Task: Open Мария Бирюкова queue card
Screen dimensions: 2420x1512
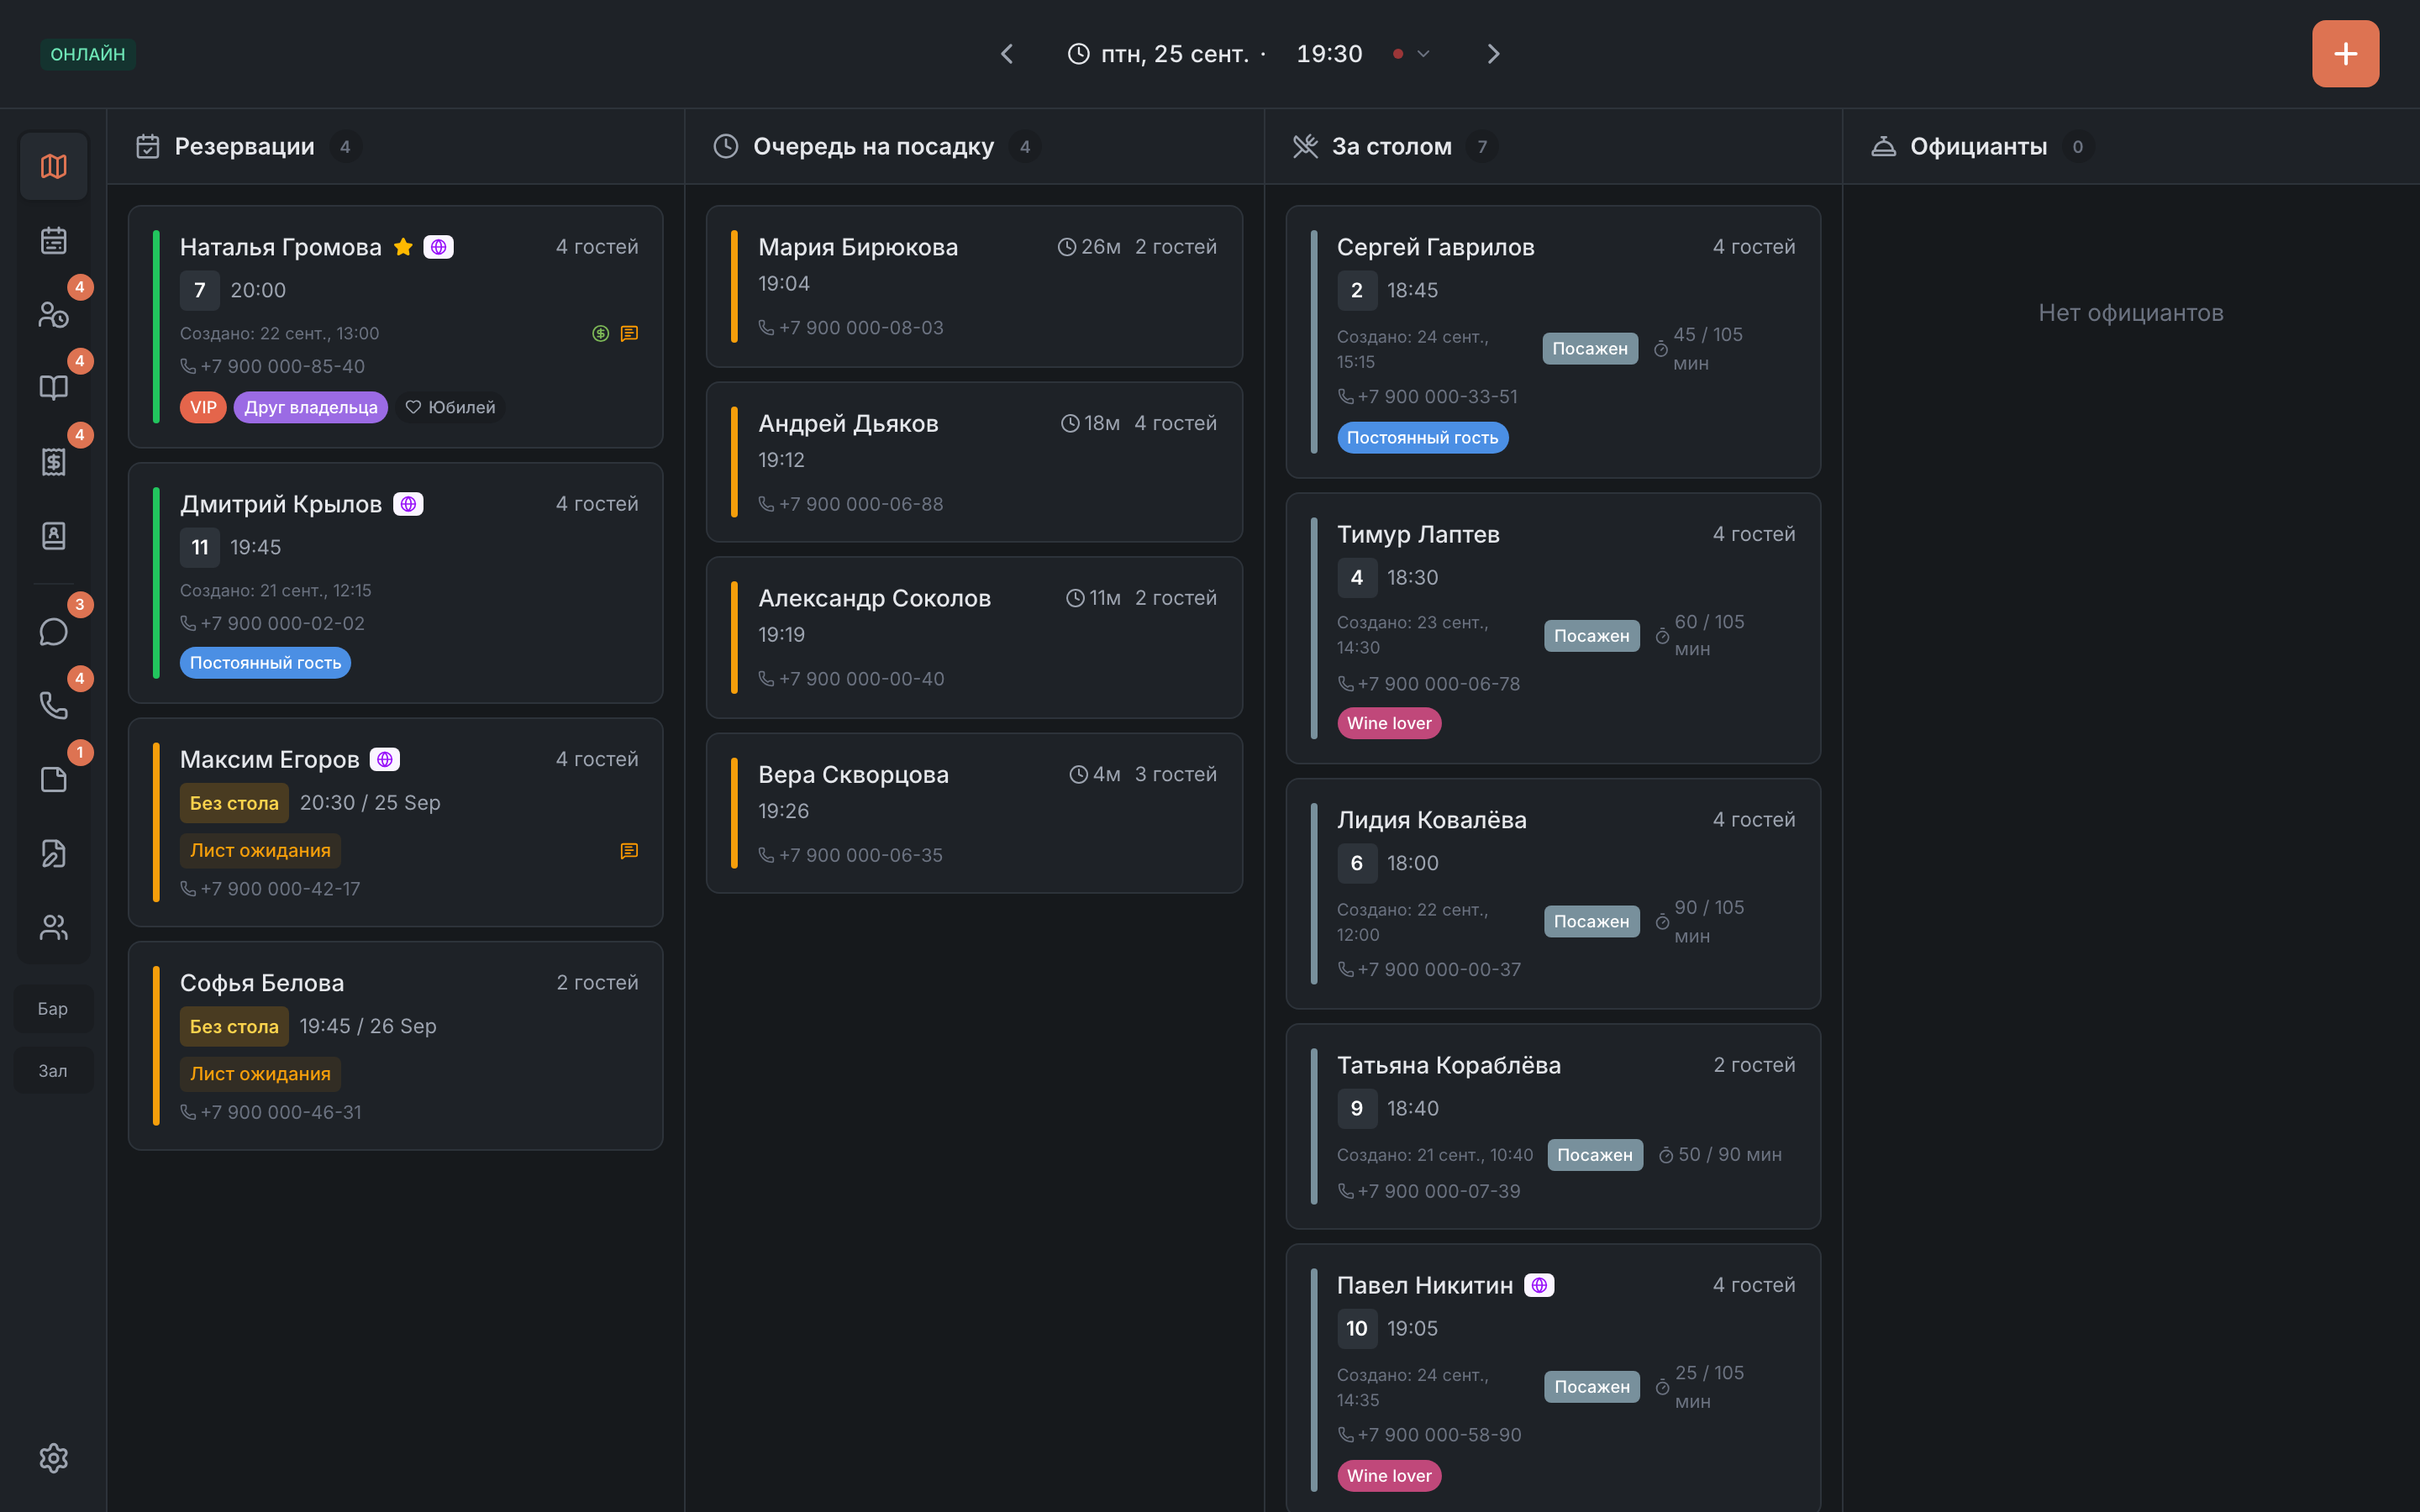Action: [x=974, y=287]
